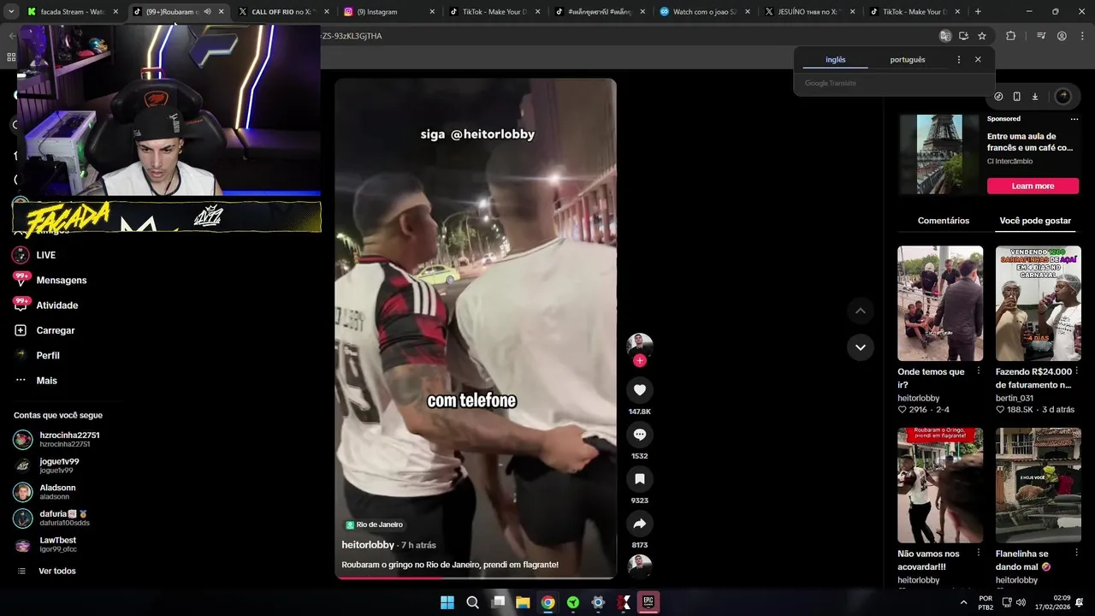The height and width of the screenshot is (616, 1095).
Task: Select the 'português' translate tab
Action: (907, 60)
